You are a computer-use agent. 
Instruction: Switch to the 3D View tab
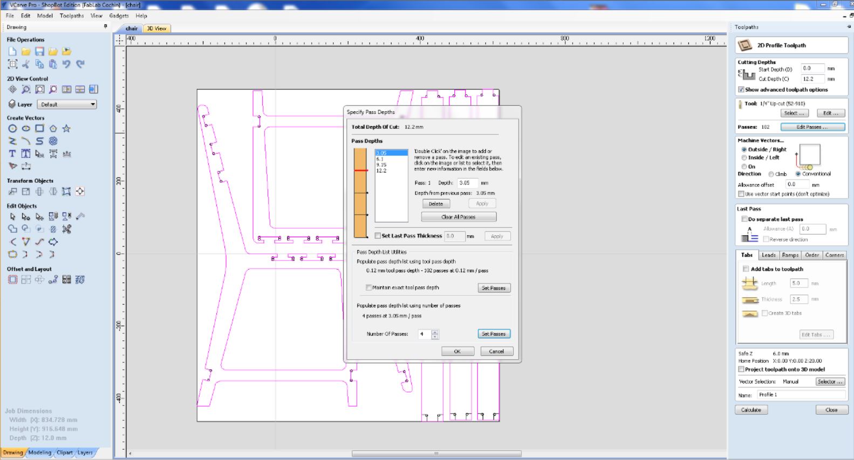156,29
